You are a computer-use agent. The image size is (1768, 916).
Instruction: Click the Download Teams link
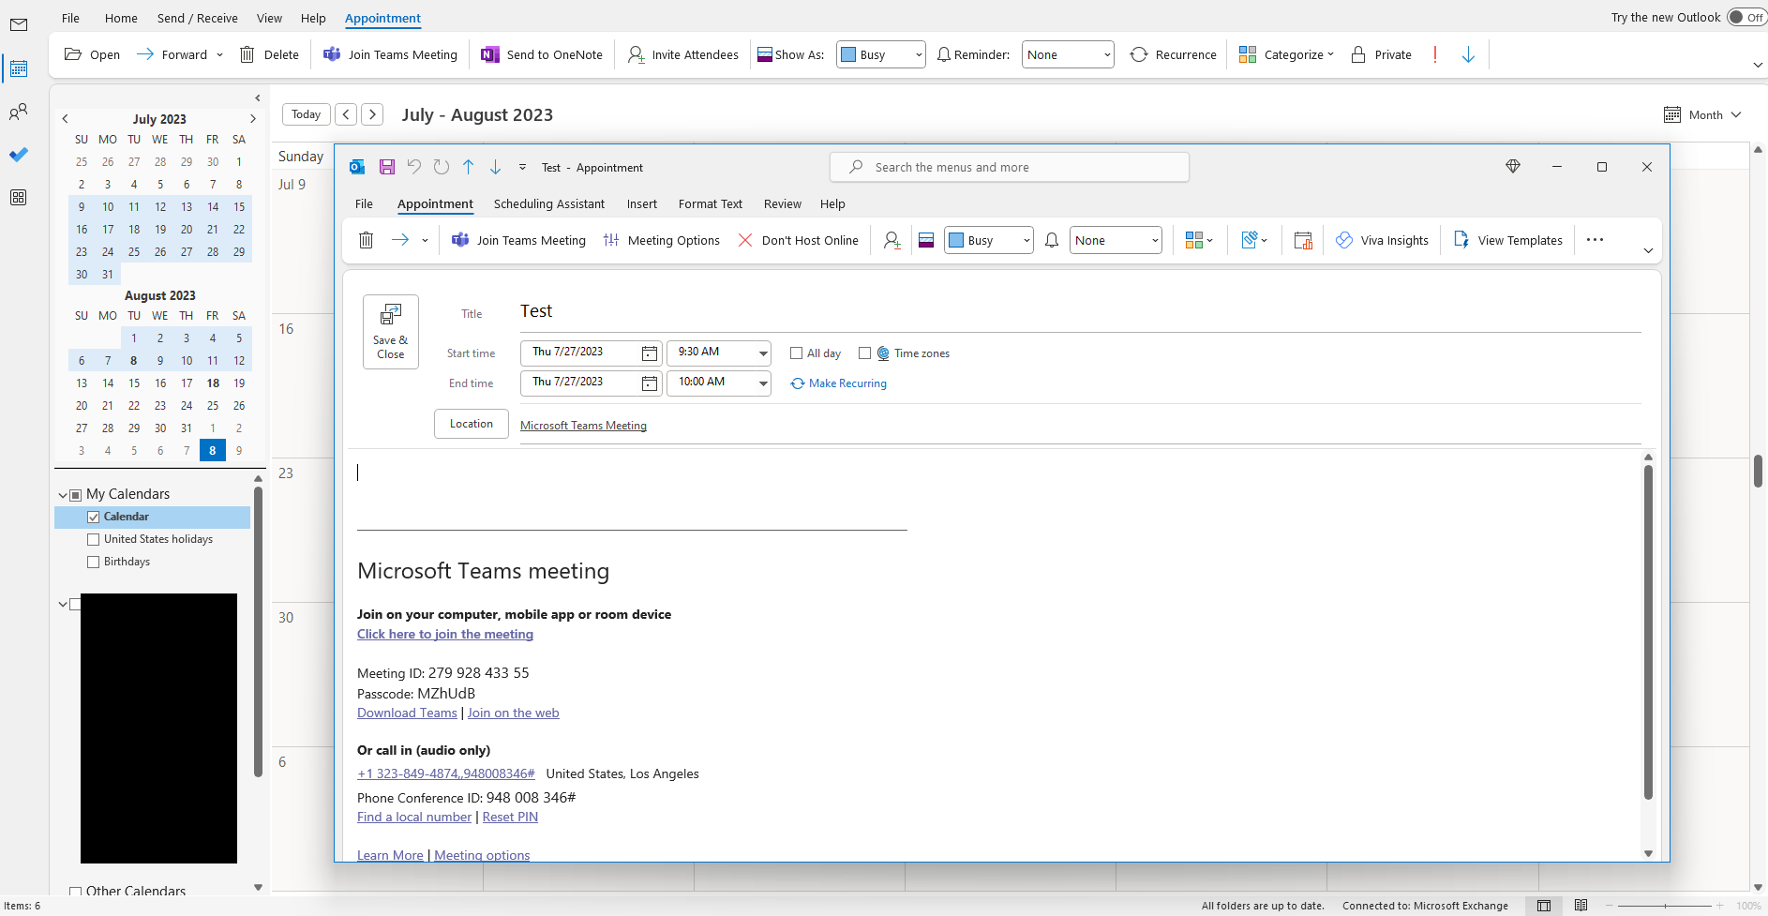click(x=407, y=713)
